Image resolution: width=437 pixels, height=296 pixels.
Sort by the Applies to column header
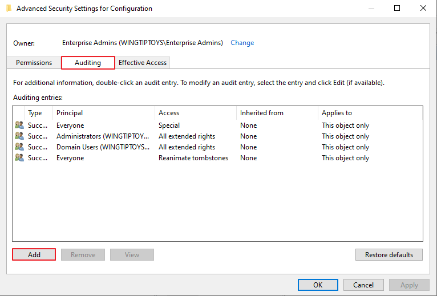[370, 113]
